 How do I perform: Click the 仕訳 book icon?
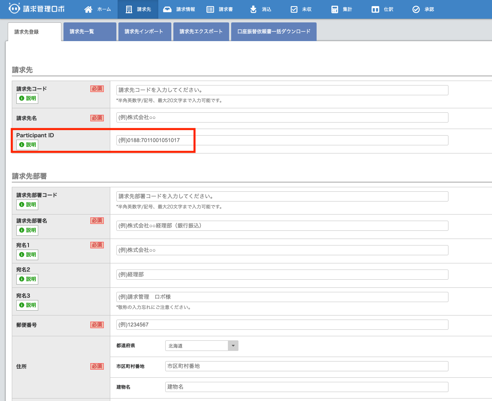click(x=375, y=9)
